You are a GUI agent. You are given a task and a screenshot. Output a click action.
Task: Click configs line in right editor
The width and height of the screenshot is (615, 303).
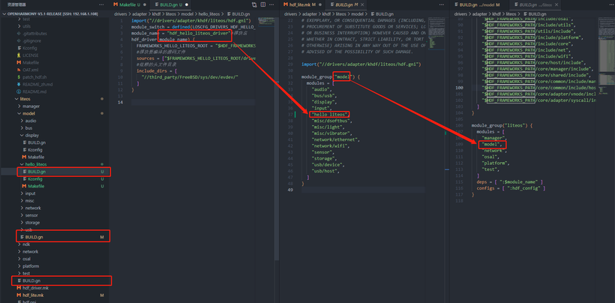[511, 188]
